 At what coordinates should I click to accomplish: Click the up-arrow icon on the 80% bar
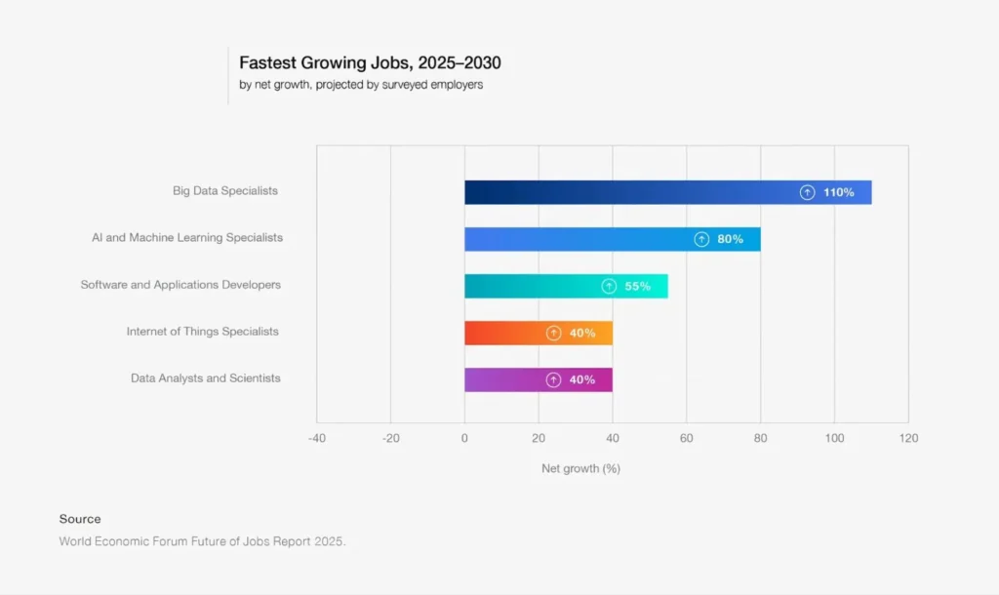[701, 239]
